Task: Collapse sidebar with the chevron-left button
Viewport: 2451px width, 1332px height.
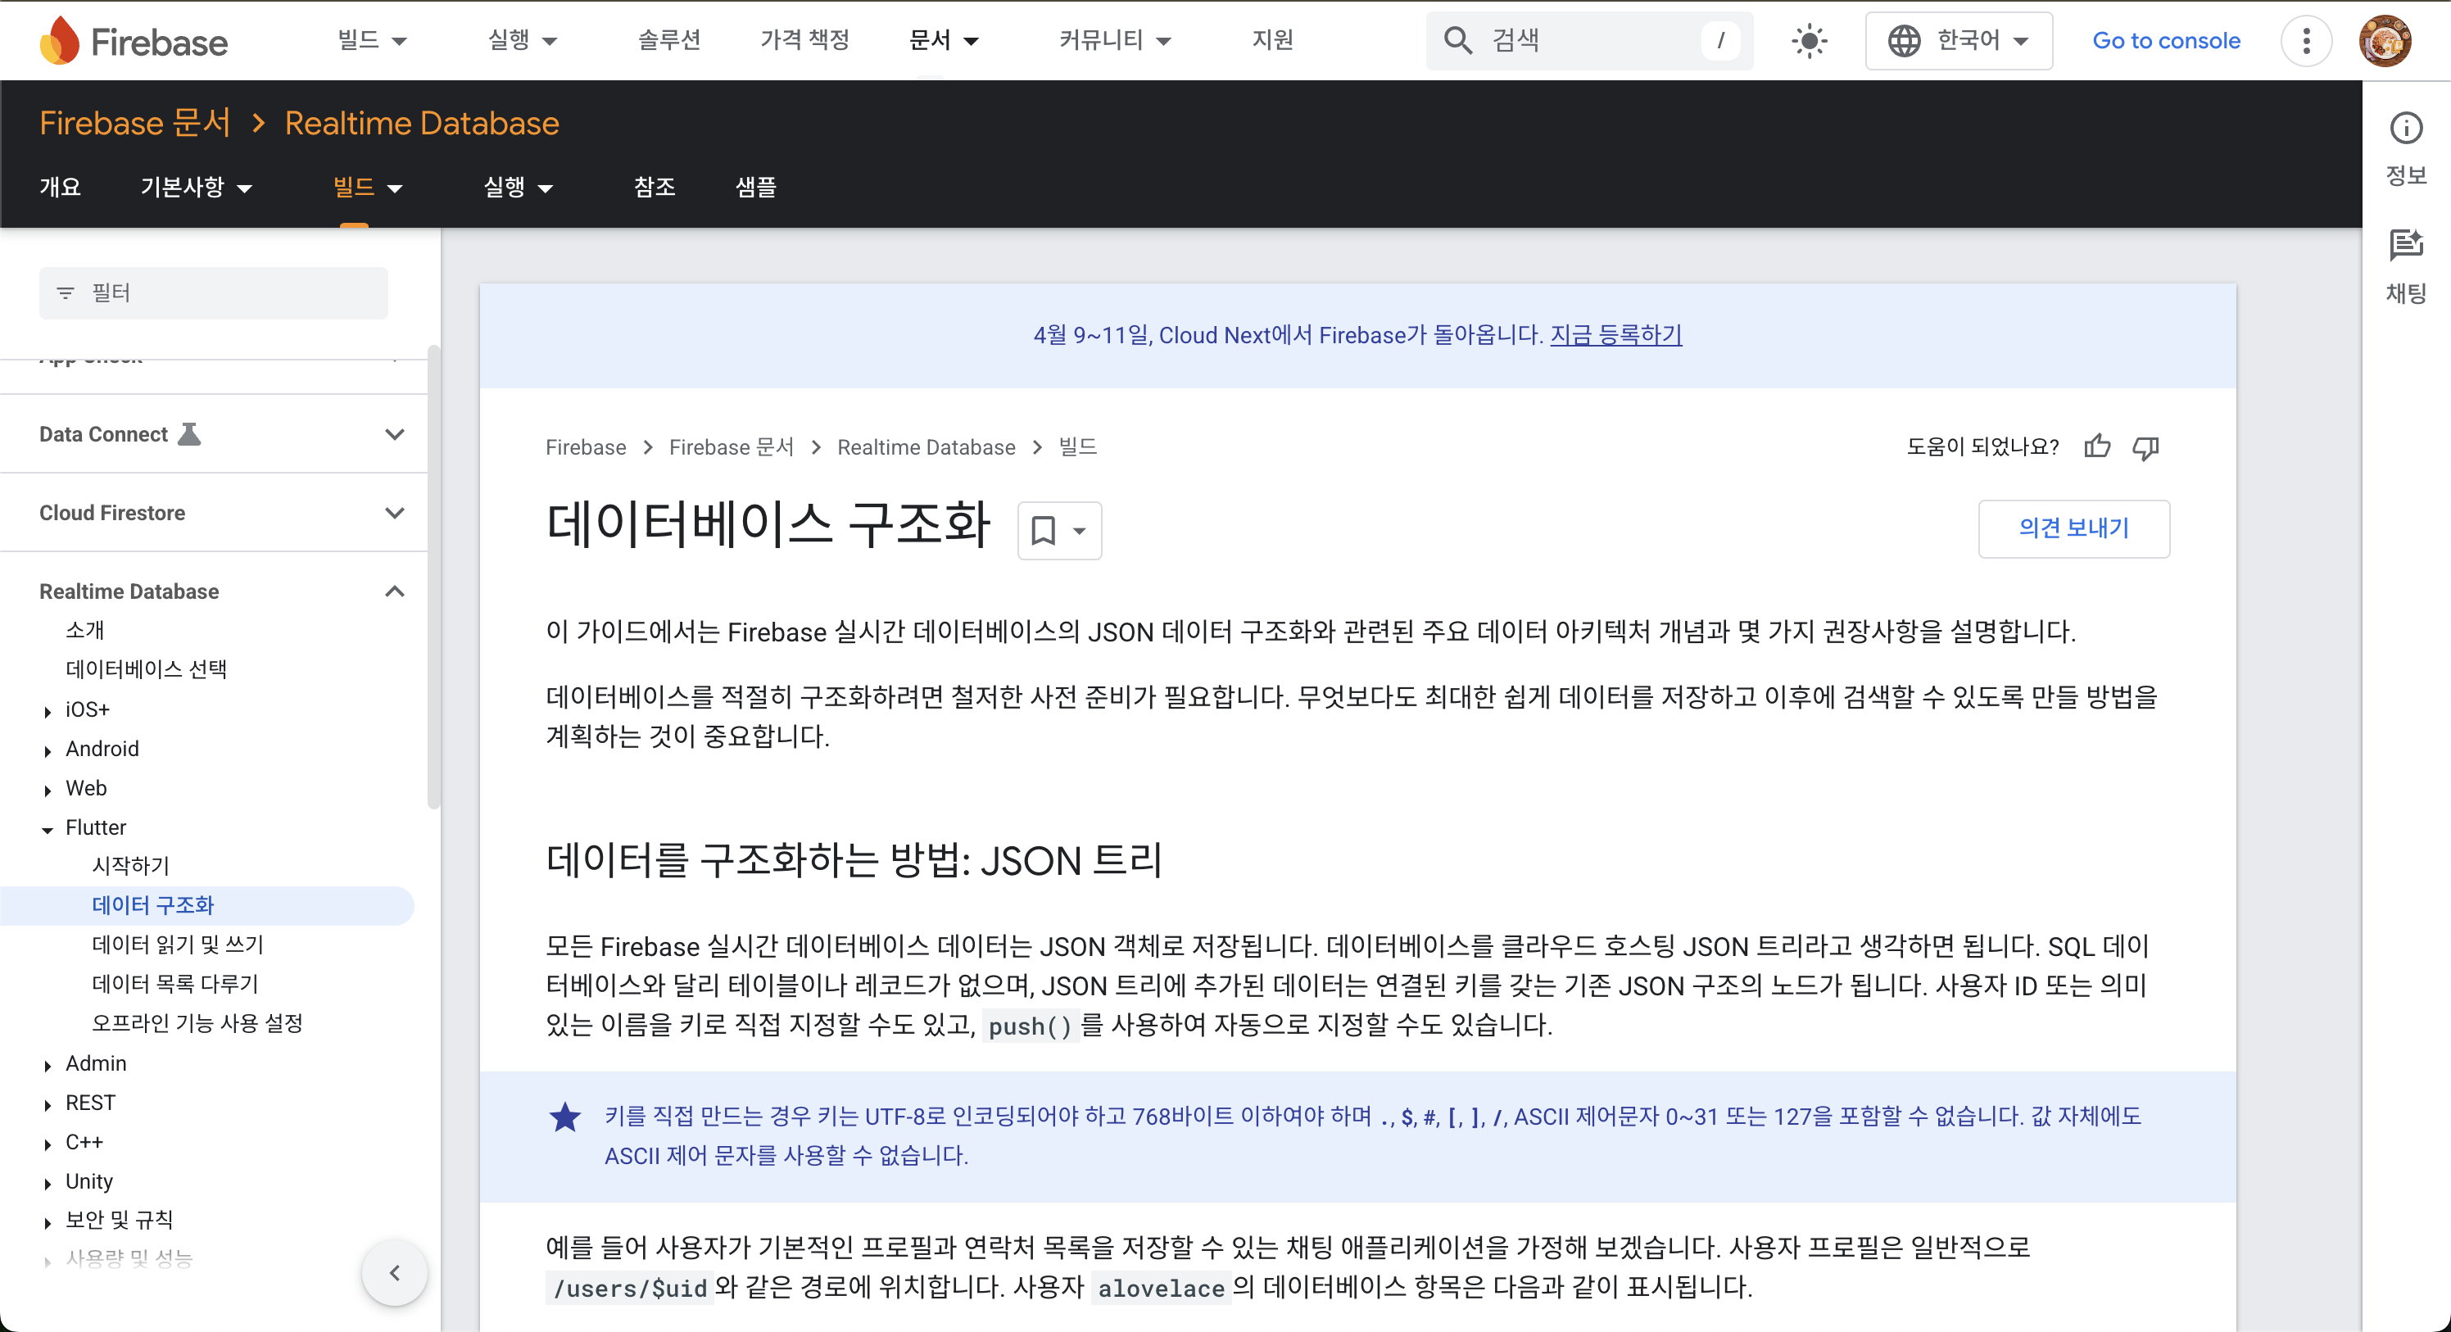Action: click(x=394, y=1272)
